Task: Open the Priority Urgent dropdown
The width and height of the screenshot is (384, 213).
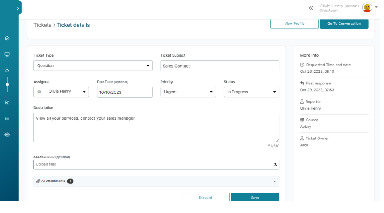Action: point(188,92)
